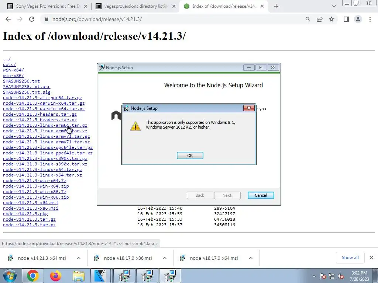The image size is (378, 283).
Task: Download node-v14.21.3-x64.msi from listing
Action: 30,203
